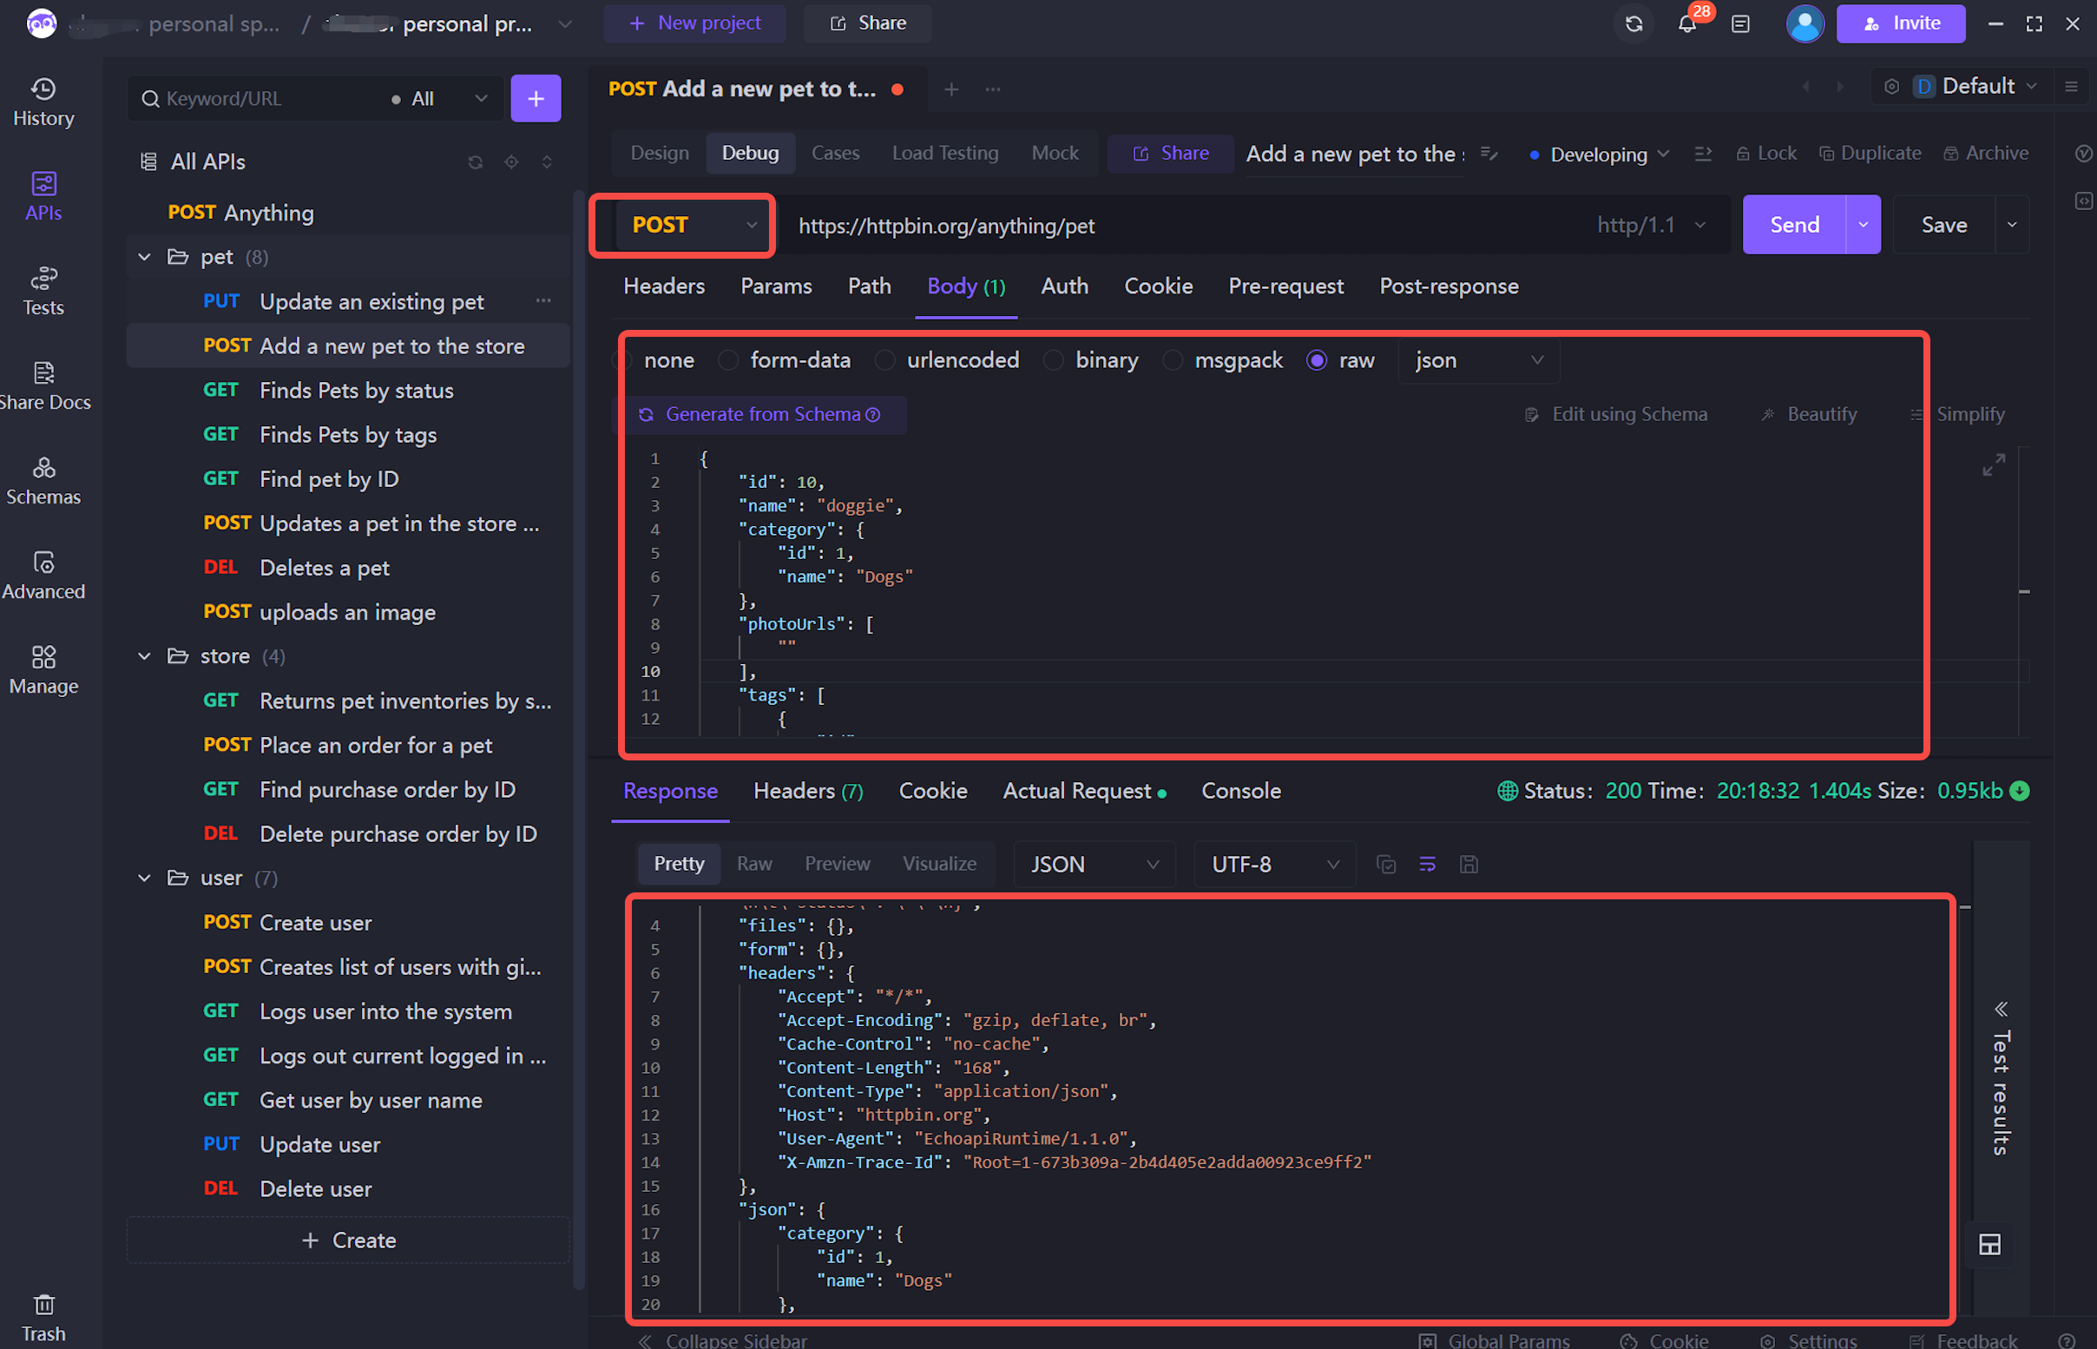This screenshot has width=2097, height=1349.
Task: Select the msgpack body type
Action: coord(1222,360)
